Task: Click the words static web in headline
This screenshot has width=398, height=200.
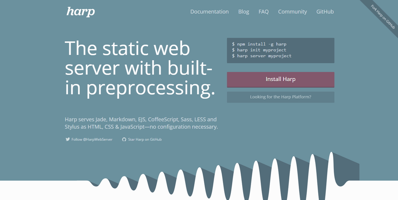Action: click(x=146, y=48)
